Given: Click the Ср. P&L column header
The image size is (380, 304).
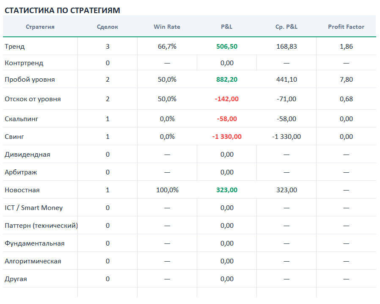Looking at the screenshot, I should [286, 27].
